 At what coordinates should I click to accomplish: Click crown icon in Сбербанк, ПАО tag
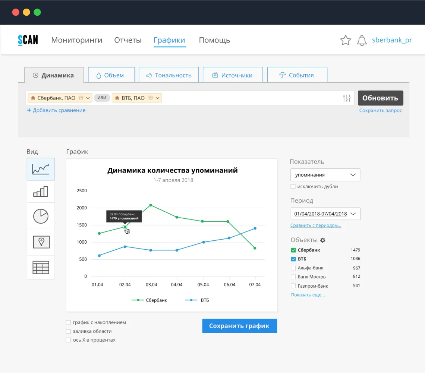coord(81,98)
